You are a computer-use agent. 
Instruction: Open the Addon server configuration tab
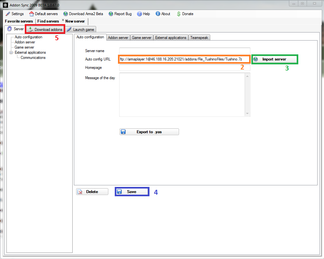click(118, 38)
